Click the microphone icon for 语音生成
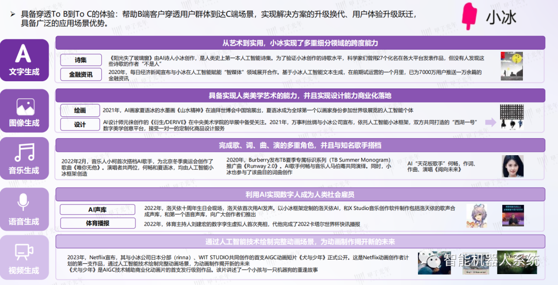The height and width of the screenshot is (285, 558). (23, 202)
